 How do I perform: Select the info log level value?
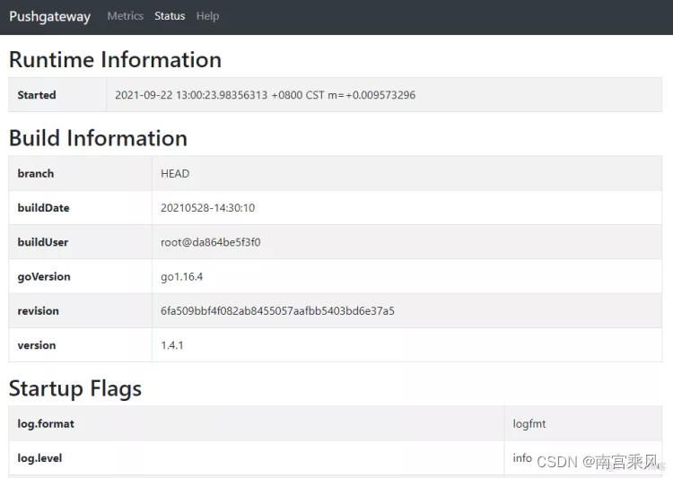tap(522, 458)
